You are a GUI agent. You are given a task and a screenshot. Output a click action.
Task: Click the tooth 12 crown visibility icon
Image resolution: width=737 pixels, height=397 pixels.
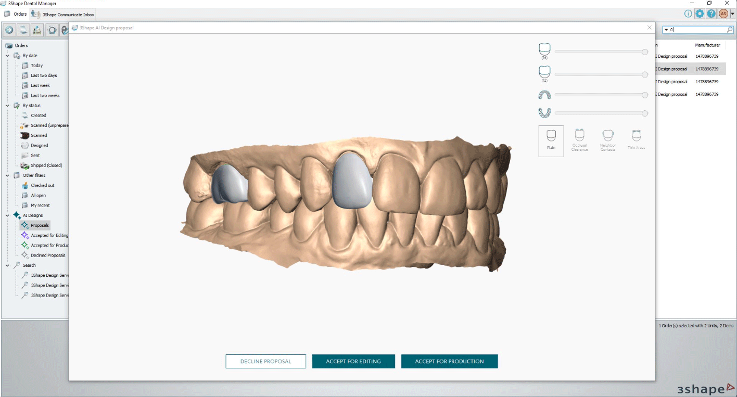[x=544, y=72]
